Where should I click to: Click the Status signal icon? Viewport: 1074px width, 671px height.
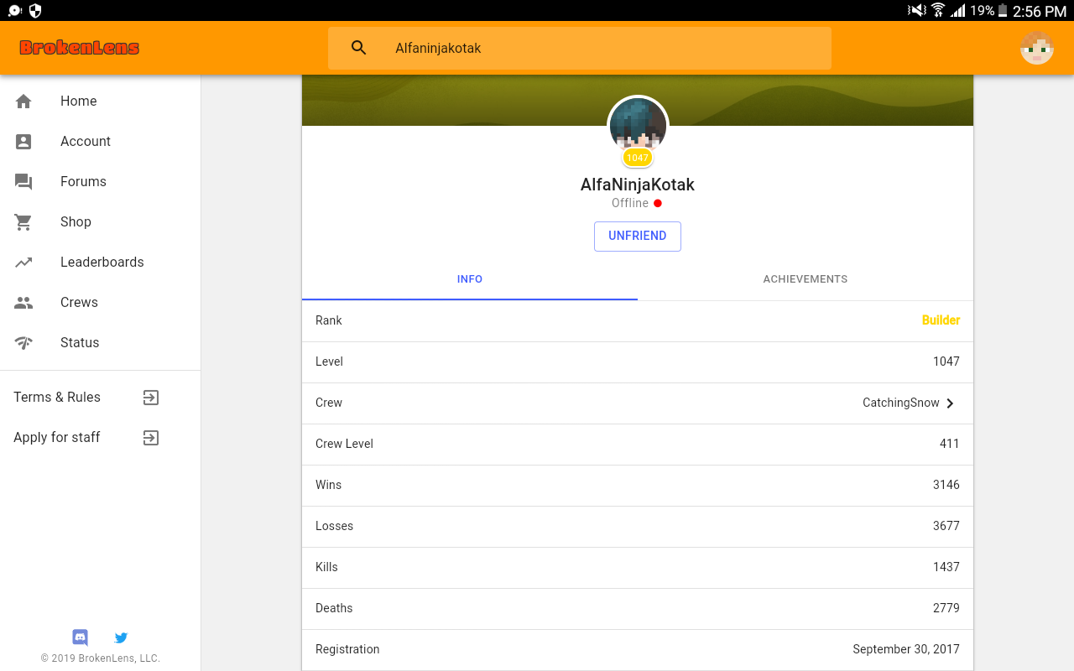[23, 342]
